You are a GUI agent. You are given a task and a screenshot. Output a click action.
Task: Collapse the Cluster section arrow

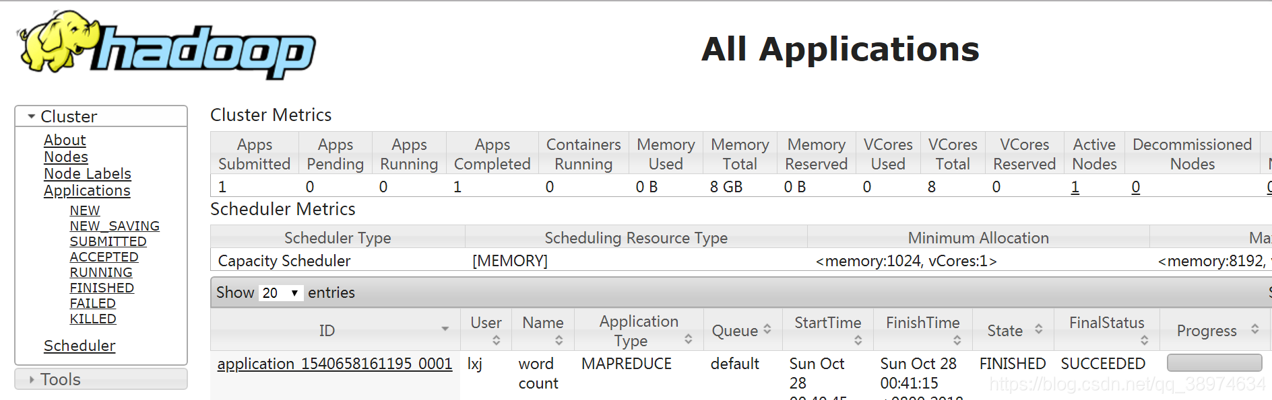pyautogui.click(x=31, y=116)
